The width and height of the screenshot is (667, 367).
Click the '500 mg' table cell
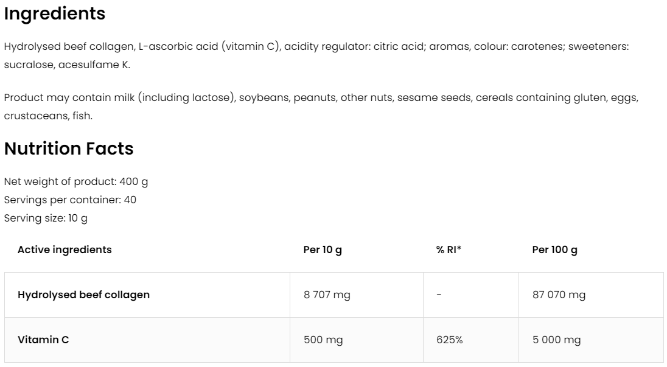click(x=323, y=340)
